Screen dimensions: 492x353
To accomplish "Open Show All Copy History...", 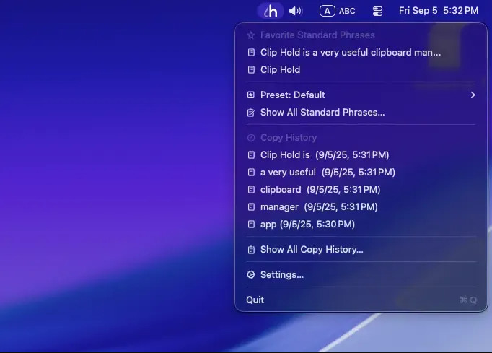I will (361, 249).
